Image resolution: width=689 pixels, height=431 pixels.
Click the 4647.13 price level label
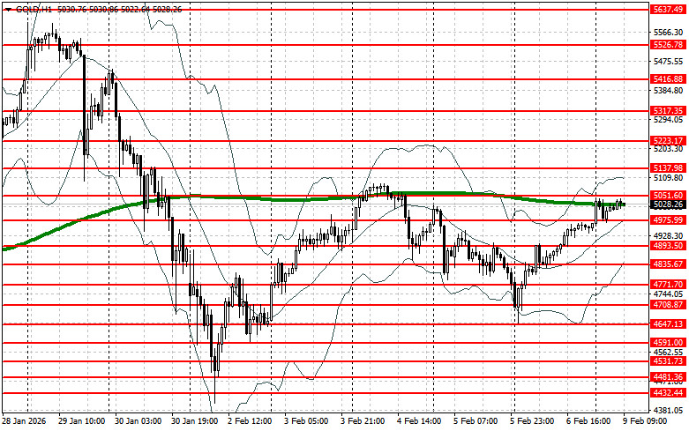coord(666,323)
